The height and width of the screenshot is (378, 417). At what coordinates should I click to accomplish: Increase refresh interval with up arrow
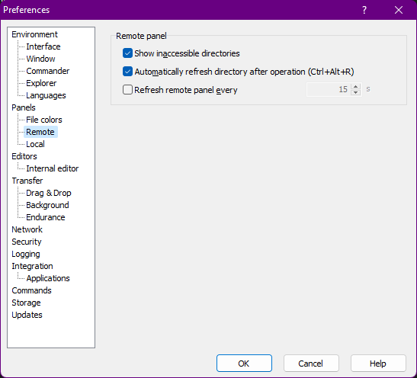point(355,87)
